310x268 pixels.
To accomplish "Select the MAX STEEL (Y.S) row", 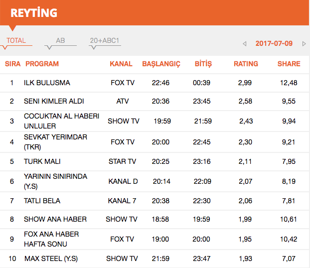I will point(51,259).
